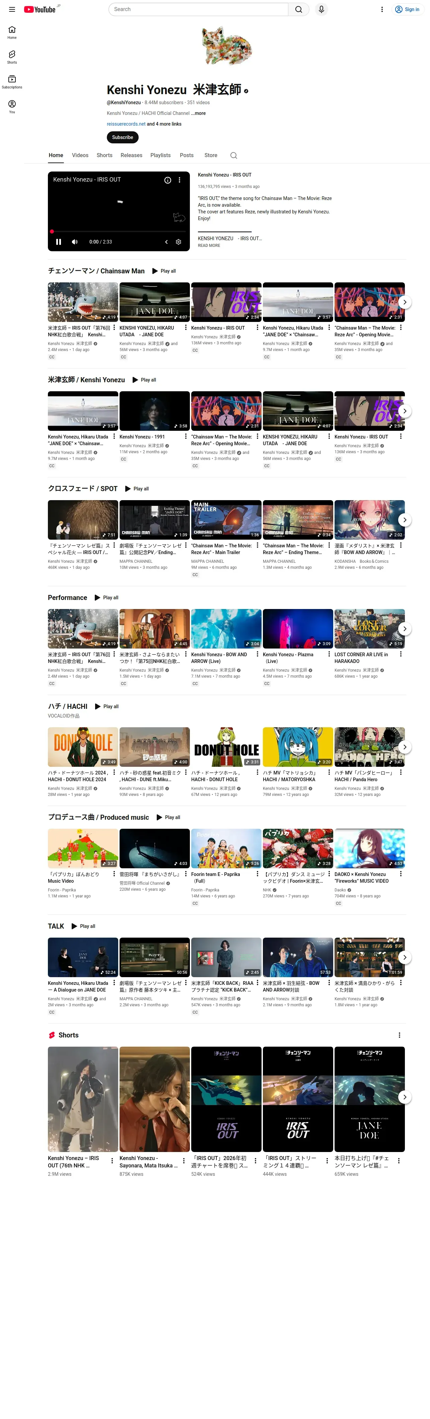Click READ MORE under featured description
This screenshot has height=1419, width=430.
[x=209, y=246]
